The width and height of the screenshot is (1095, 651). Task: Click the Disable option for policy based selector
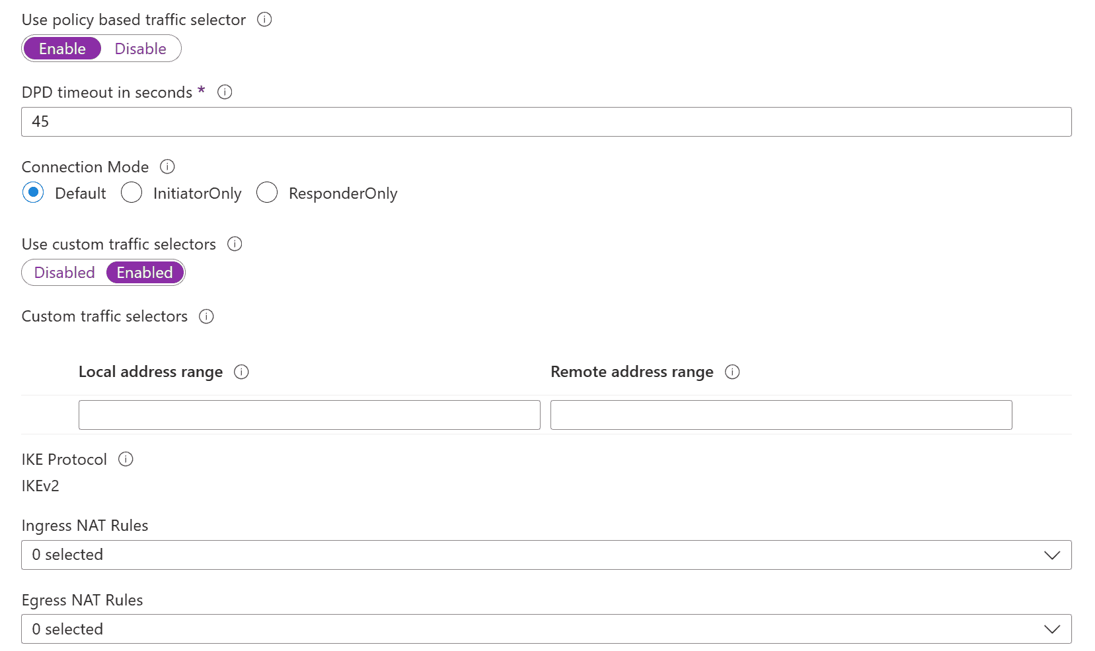pyautogui.click(x=140, y=48)
